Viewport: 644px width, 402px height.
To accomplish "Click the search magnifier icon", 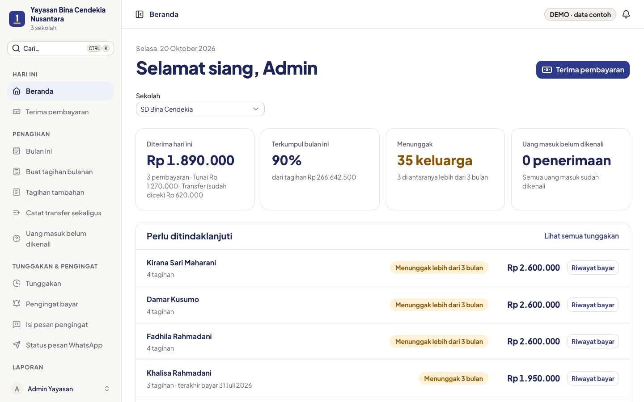I will click(16, 48).
